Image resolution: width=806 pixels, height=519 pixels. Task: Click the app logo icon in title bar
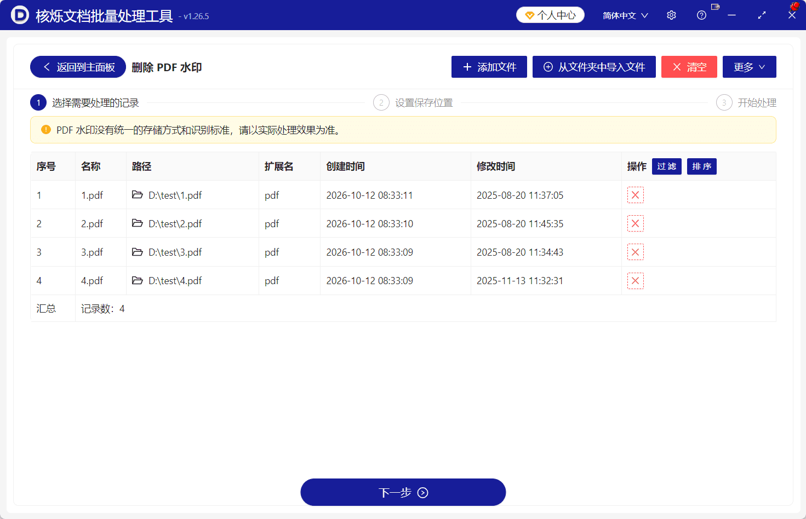point(20,15)
